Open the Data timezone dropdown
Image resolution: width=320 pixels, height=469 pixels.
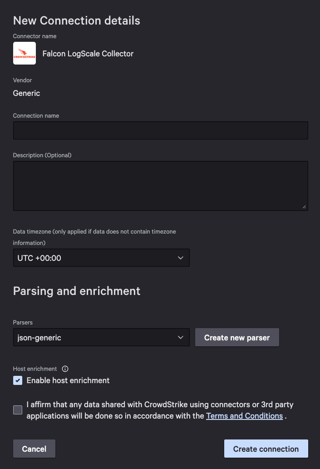(x=101, y=258)
